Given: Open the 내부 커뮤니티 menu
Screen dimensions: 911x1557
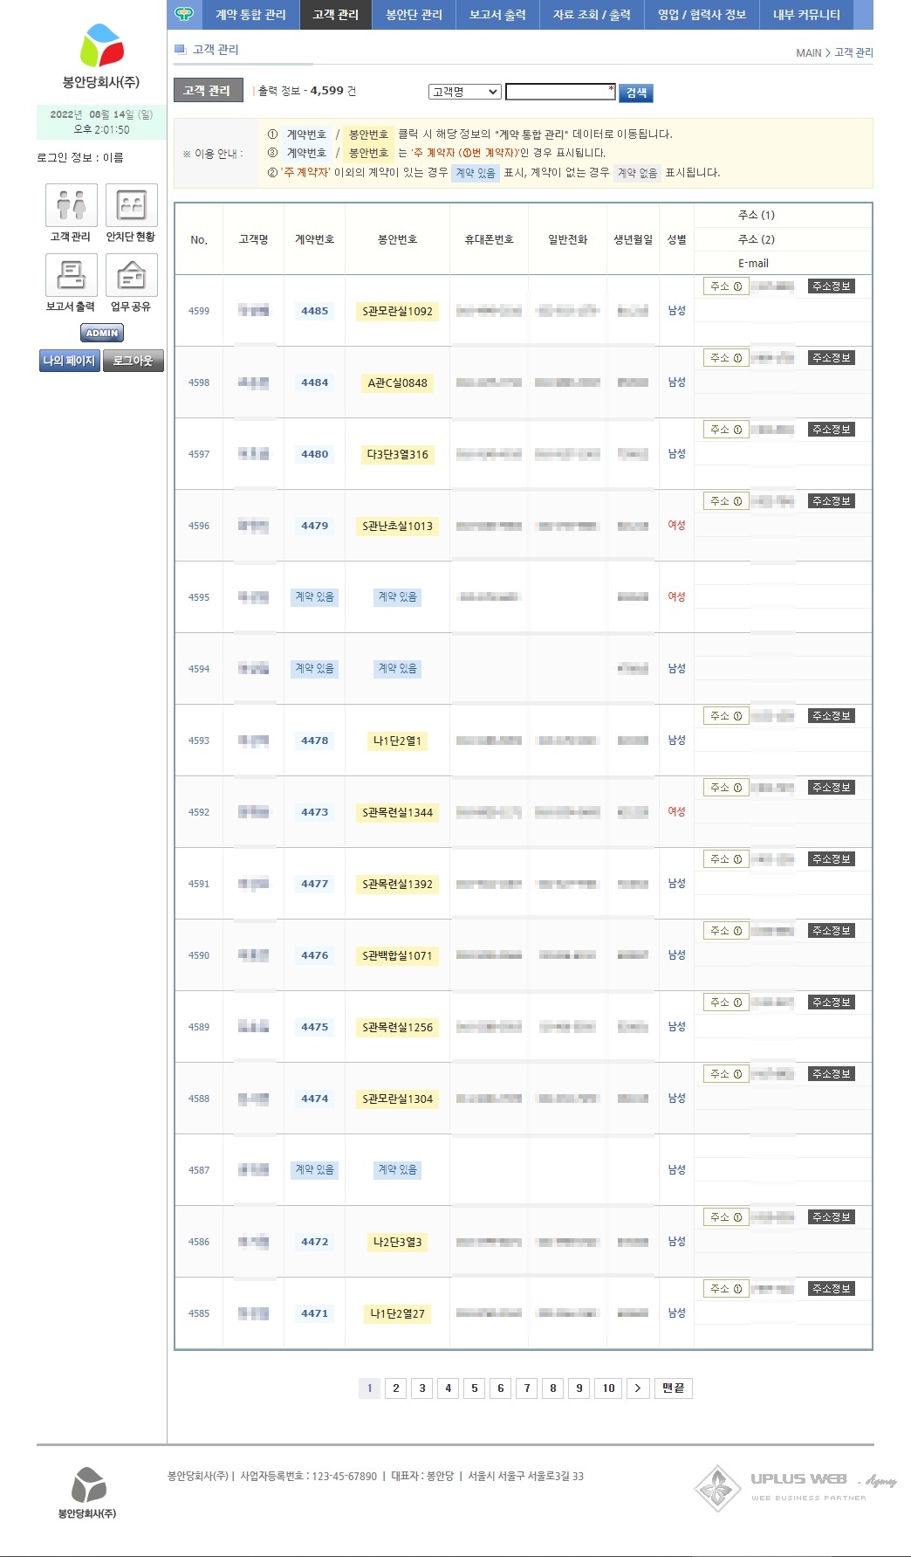Looking at the screenshot, I should [x=806, y=15].
